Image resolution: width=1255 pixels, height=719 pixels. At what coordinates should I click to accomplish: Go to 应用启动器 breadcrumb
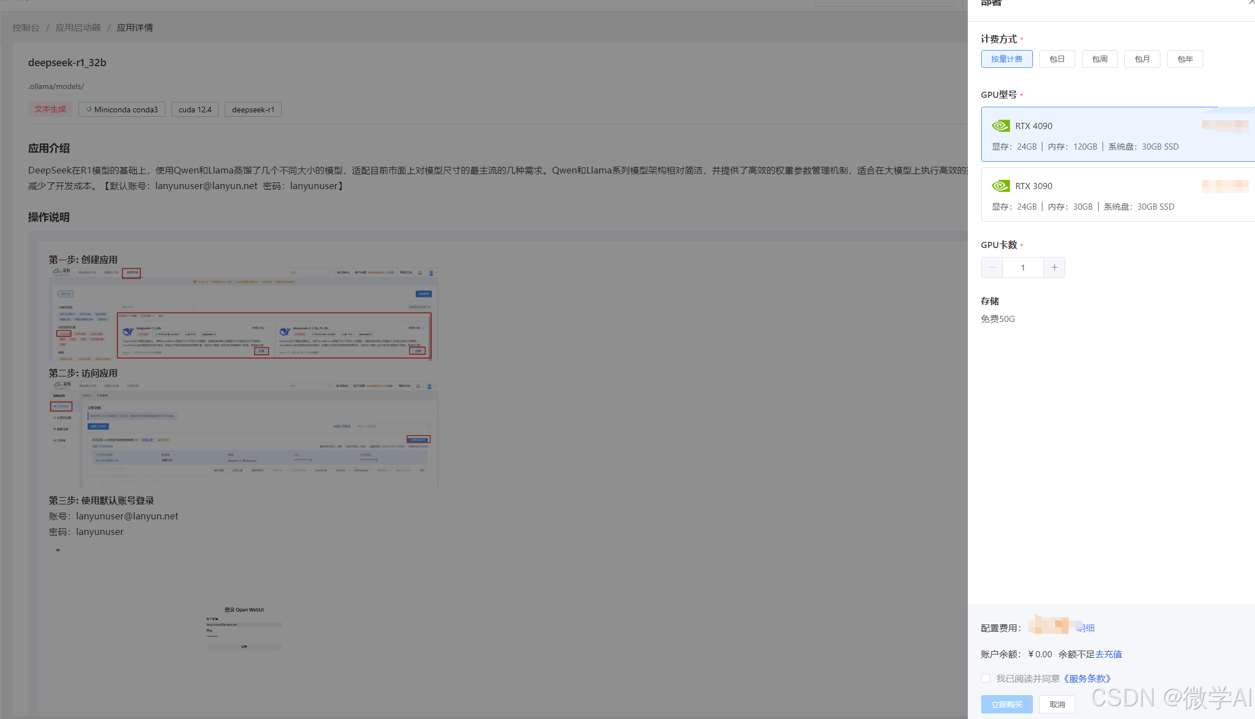coord(78,28)
